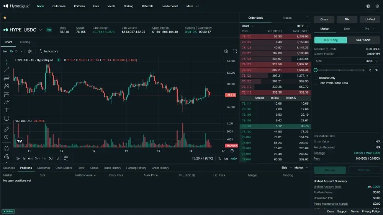Select the Limit order tab
The image size is (383, 215).
coord(347,29)
